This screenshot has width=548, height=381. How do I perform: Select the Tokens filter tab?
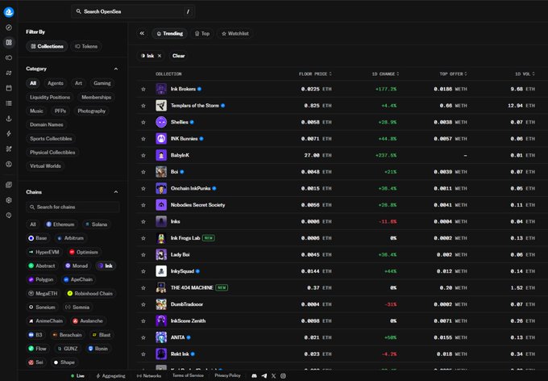[86, 46]
